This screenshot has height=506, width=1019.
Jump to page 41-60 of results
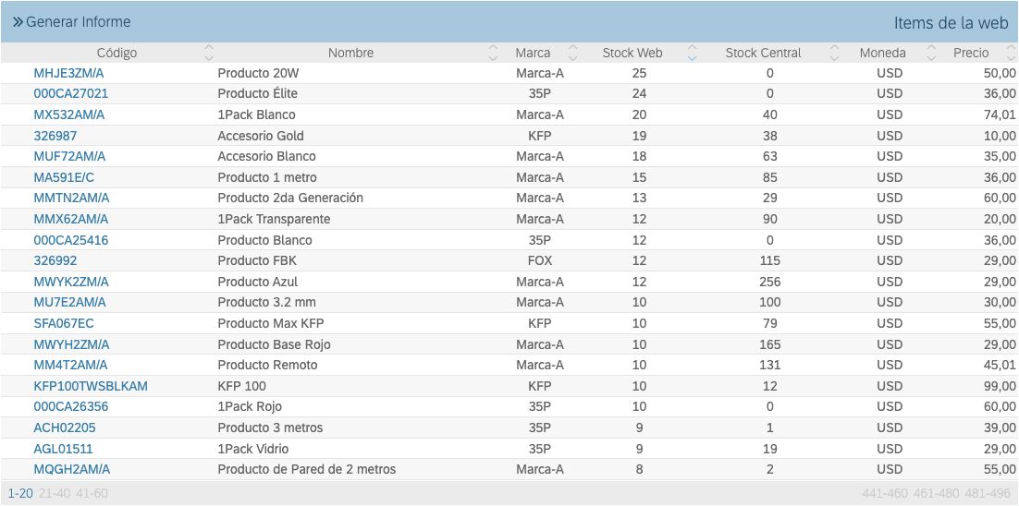click(x=92, y=493)
